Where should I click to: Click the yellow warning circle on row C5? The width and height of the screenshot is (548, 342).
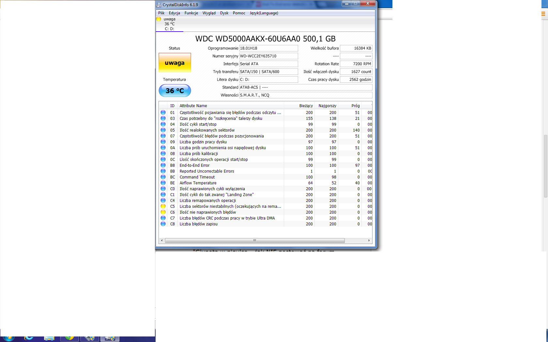point(163,206)
